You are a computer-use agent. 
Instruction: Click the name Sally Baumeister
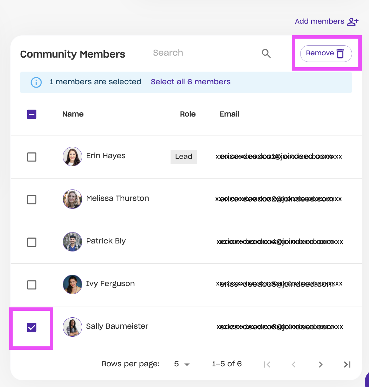(x=117, y=326)
